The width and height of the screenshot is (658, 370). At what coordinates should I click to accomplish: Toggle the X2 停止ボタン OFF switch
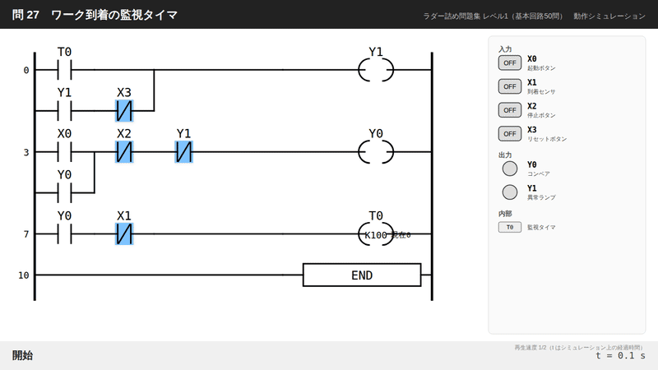(509, 110)
